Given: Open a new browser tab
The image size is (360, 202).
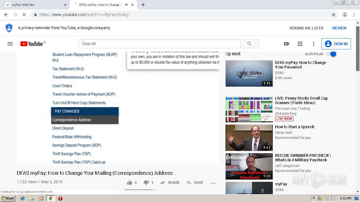Looking at the screenshot, I should pos(143,5).
